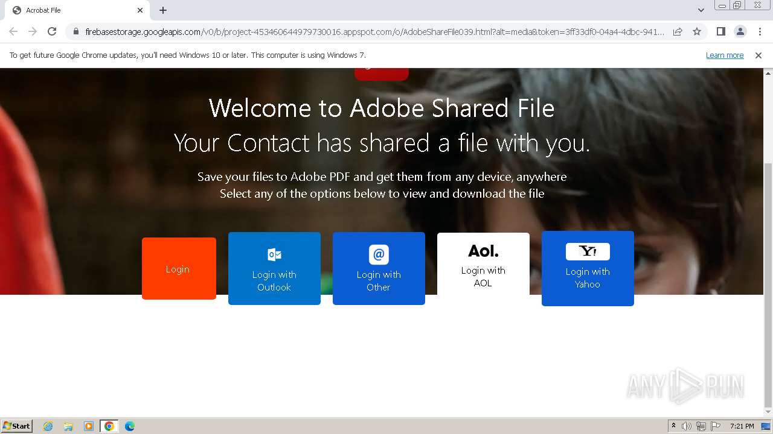Switch to Chrome taskbar button
This screenshot has height=434, width=773.
[x=109, y=426]
